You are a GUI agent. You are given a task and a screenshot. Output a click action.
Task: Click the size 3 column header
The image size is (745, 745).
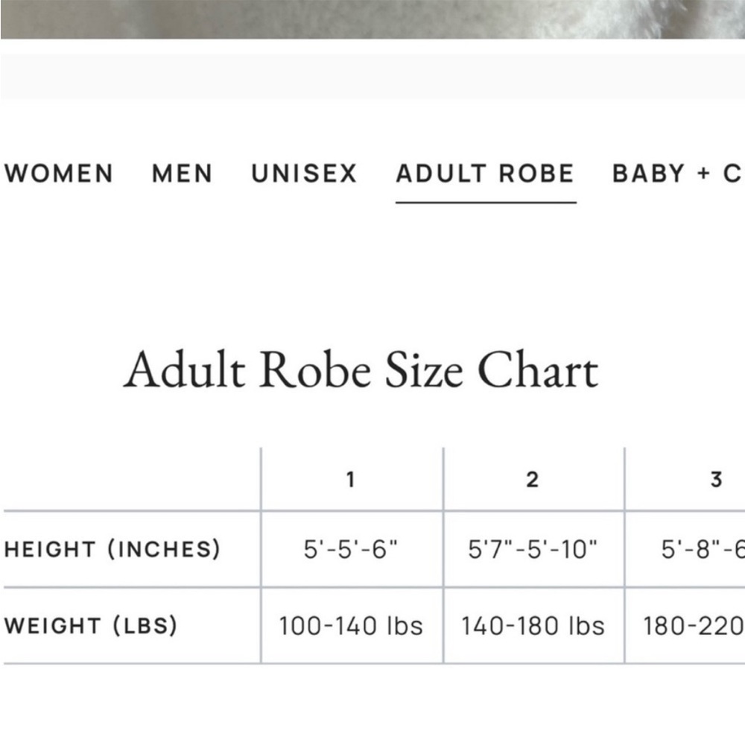(x=715, y=479)
